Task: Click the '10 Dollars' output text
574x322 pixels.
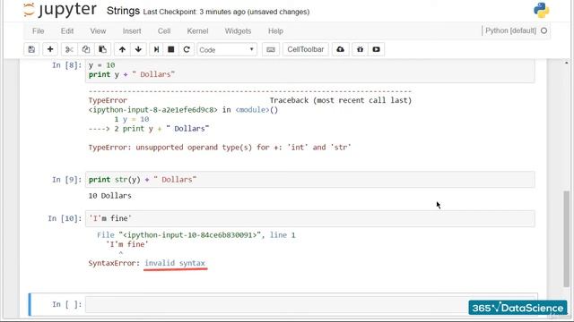Action: 109,196
